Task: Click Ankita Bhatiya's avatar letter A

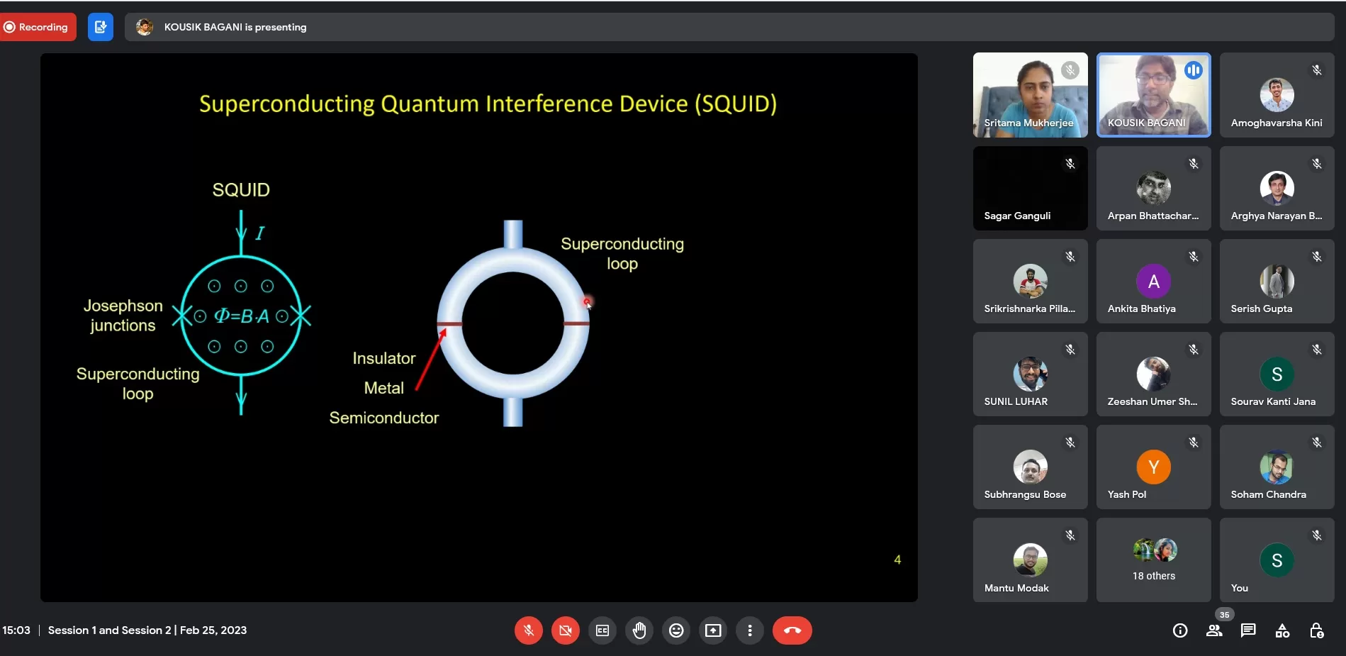Action: pyautogui.click(x=1154, y=282)
